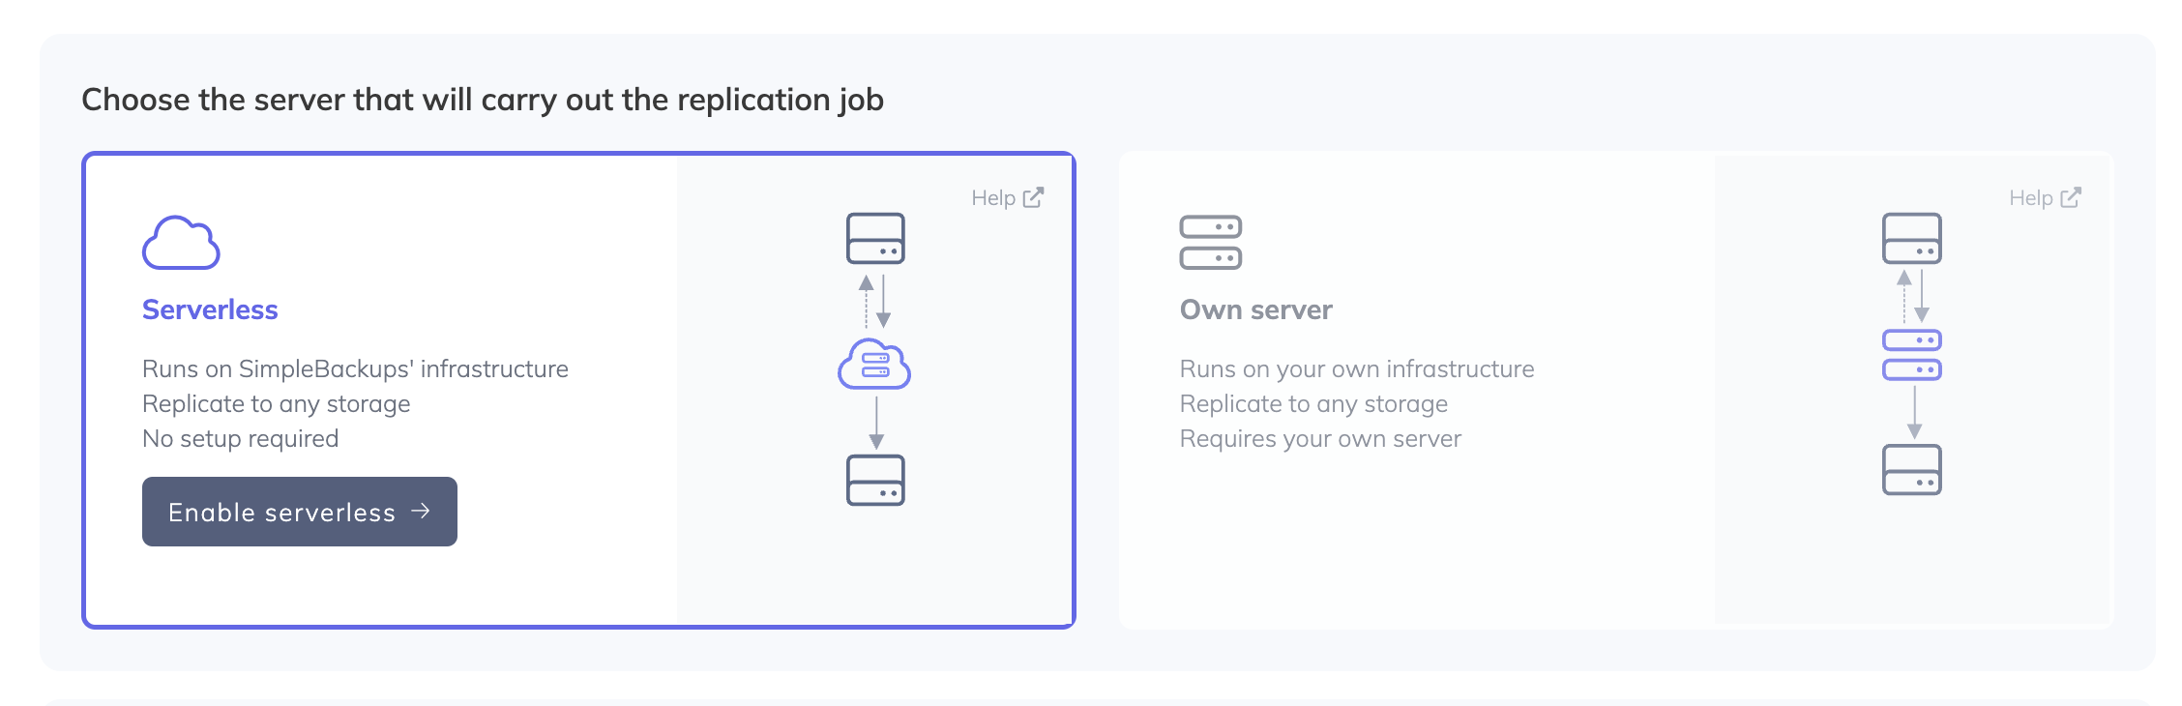Open the Help link in the Serverless card
The height and width of the screenshot is (706, 2182).
(x=993, y=198)
